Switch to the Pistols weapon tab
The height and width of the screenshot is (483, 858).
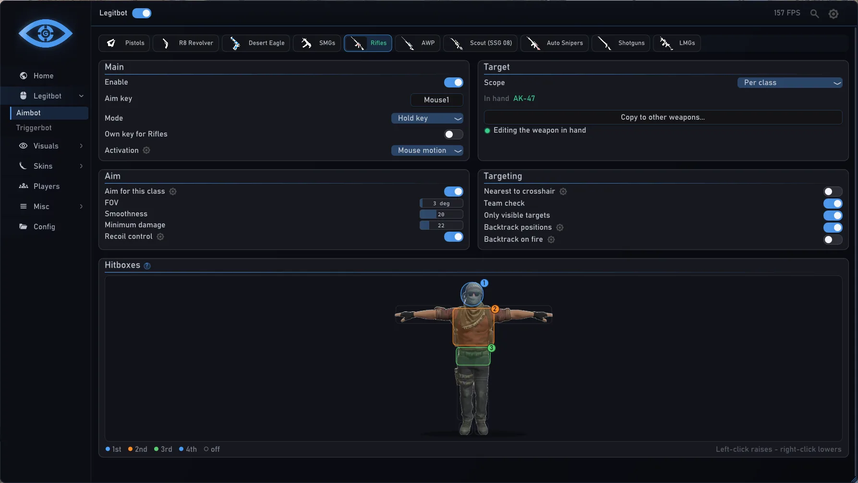124,43
